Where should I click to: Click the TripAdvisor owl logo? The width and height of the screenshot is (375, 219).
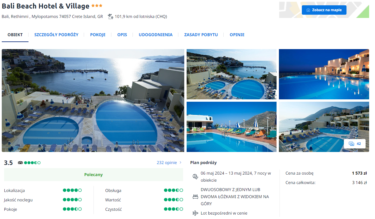coord(20,163)
